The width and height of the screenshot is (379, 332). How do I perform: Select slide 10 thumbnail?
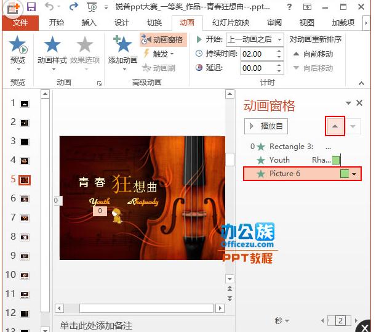25,275
